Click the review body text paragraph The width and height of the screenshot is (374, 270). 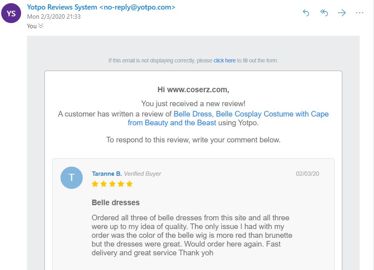[x=191, y=235]
